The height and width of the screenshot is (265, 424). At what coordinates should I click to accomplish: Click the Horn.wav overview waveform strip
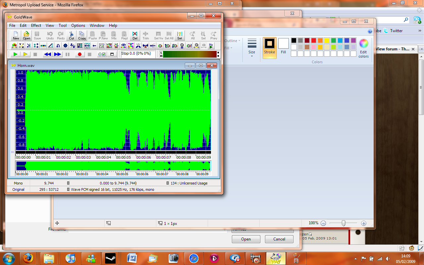tap(113, 166)
